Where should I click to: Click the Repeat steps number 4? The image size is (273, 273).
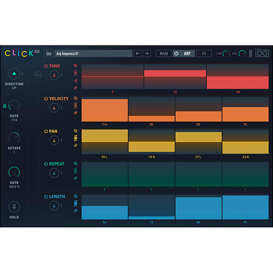[x=54, y=174]
